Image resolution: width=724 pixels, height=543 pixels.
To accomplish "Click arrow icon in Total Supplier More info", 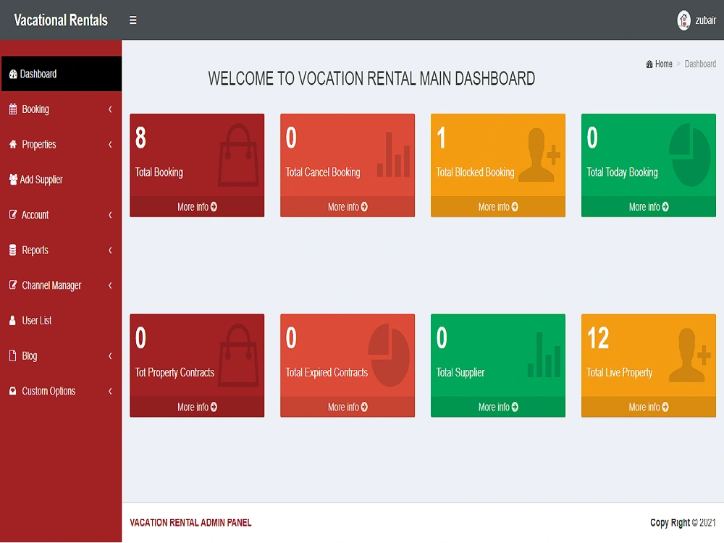I will pyautogui.click(x=515, y=407).
